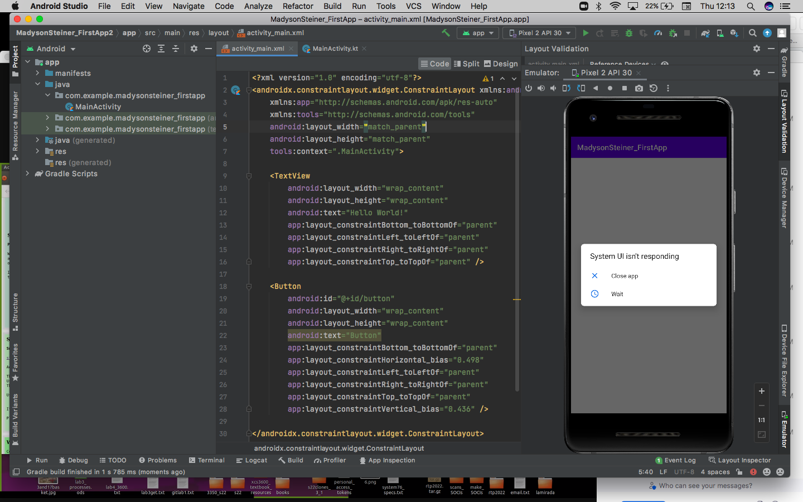Viewport: 803px width, 502px height.
Task: Click emulator Back triangle button
Action: pyautogui.click(x=596, y=88)
